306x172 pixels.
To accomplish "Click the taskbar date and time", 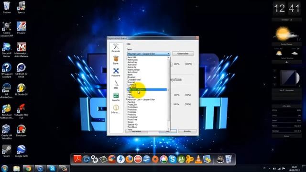I will [x=294, y=169].
